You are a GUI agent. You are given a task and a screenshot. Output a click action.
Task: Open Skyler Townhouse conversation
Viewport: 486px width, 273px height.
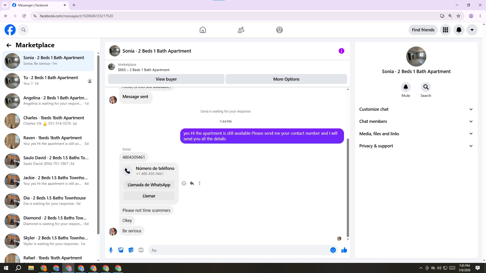pyautogui.click(x=48, y=241)
